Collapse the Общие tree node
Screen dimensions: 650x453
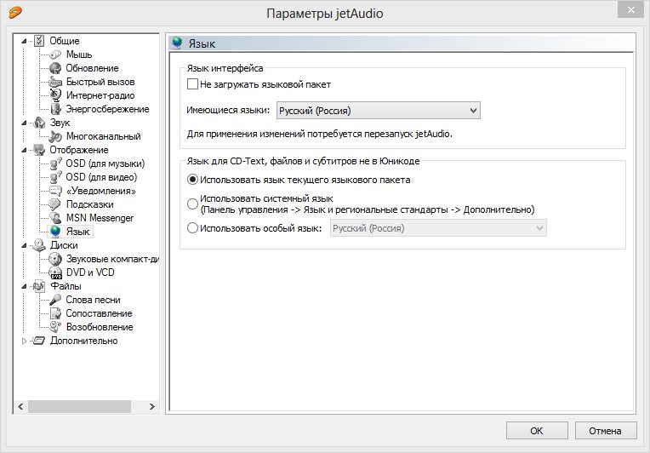[x=24, y=41]
